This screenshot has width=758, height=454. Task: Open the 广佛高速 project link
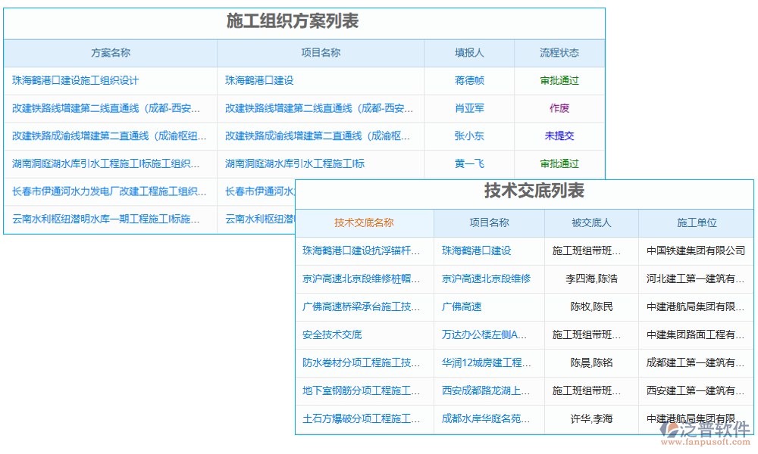(x=462, y=306)
